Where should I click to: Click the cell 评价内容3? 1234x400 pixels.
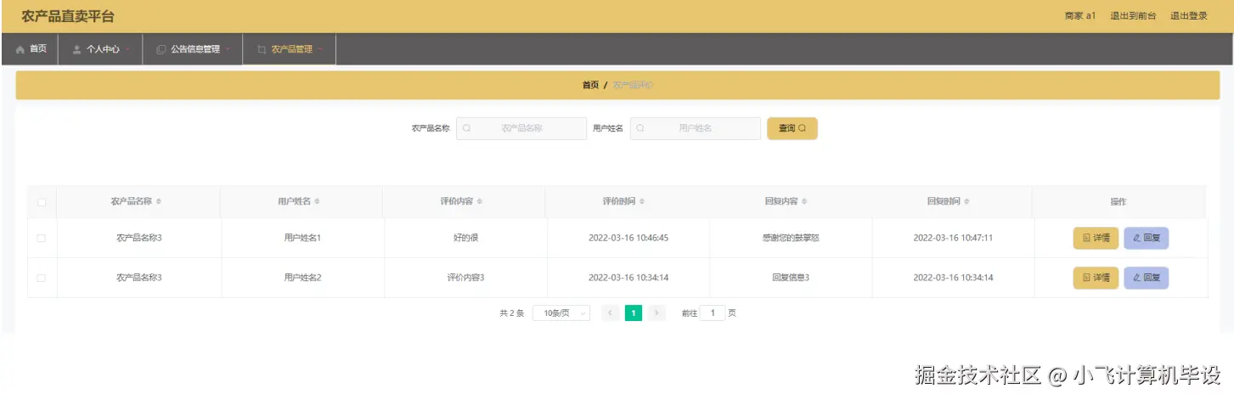tap(466, 278)
